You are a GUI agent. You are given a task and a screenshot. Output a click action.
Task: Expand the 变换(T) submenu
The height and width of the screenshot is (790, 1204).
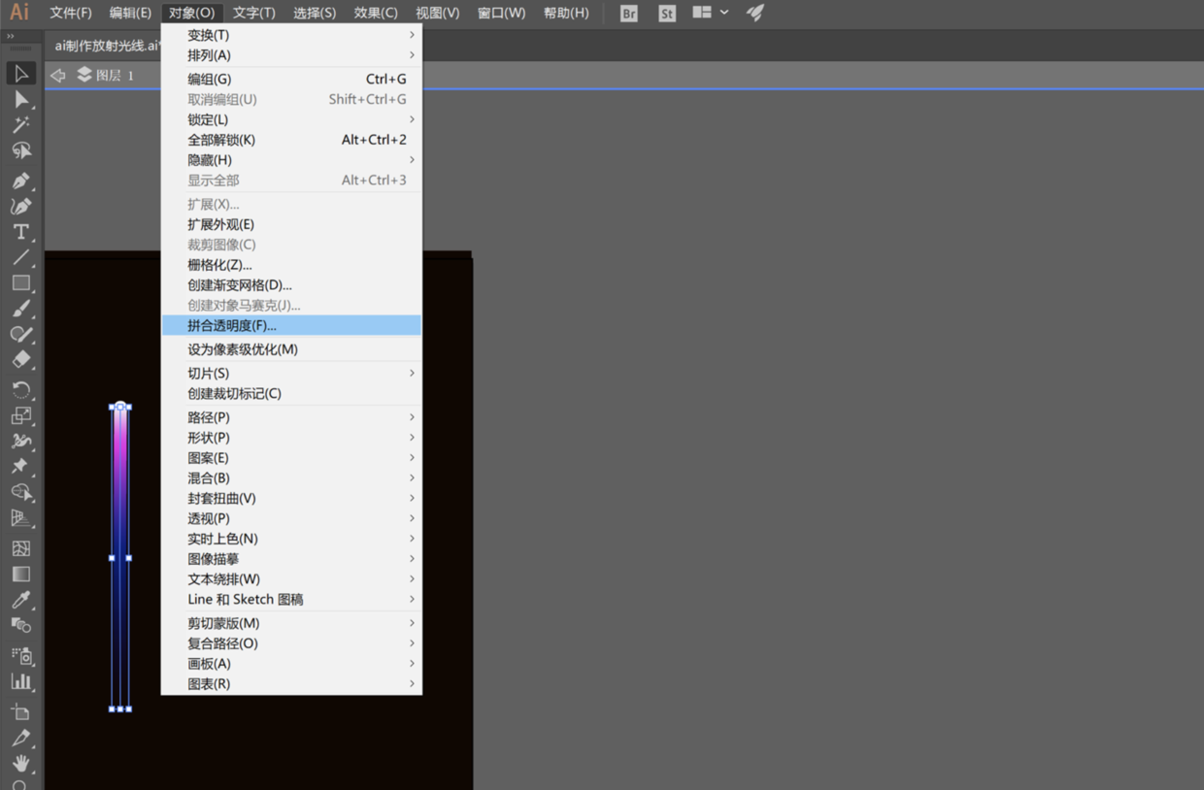pos(291,35)
